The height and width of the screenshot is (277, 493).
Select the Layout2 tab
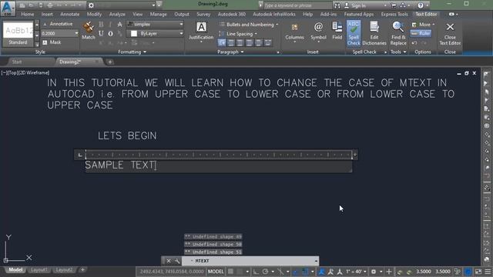64,270
